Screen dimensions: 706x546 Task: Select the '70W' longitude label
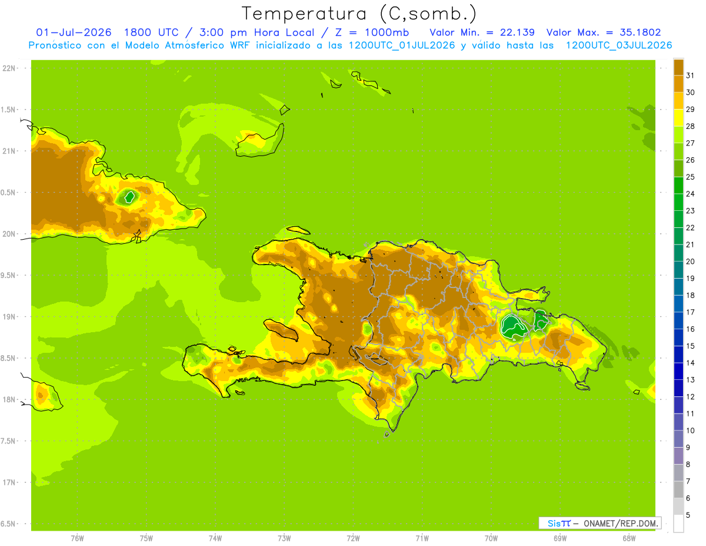pyautogui.click(x=491, y=538)
